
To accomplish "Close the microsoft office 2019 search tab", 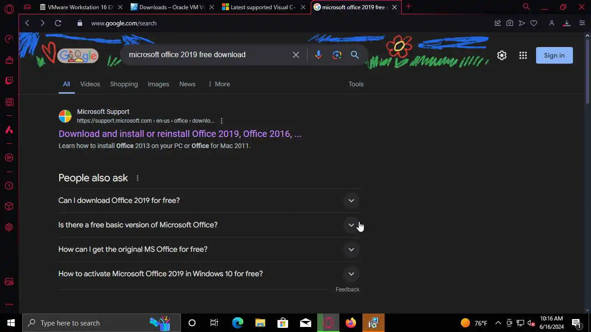I will click(x=394, y=7).
